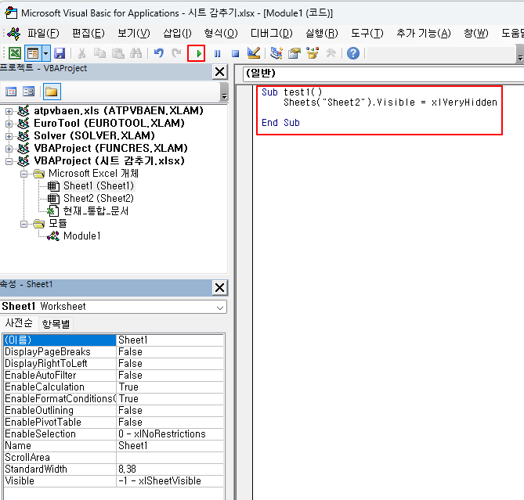Open the 보기(V) menu

(134, 33)
